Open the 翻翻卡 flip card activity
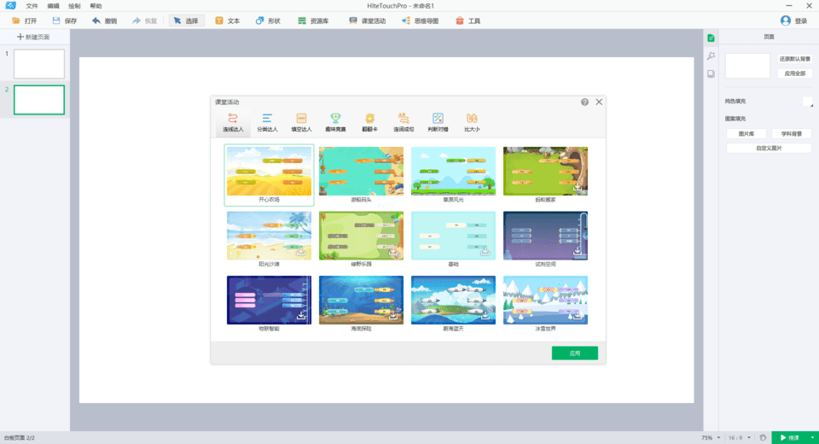The image size is (819, 444). (369, 123)
